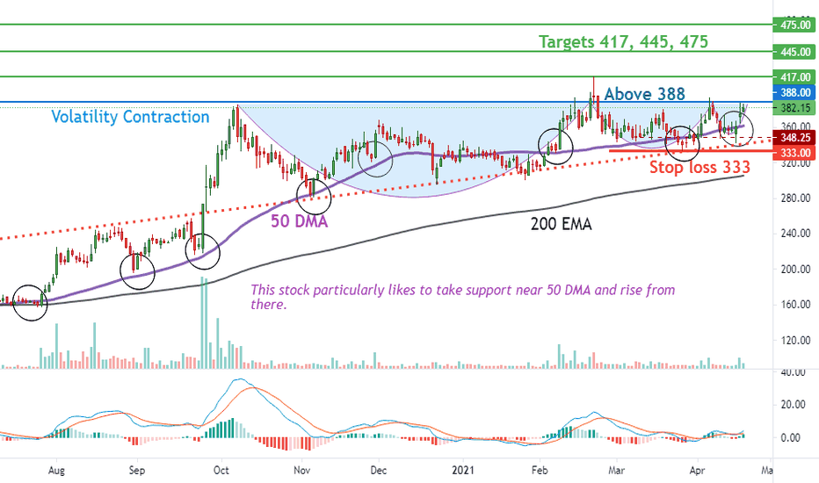
Task: Click the 'Dec' date axis label
Action: 378,471
